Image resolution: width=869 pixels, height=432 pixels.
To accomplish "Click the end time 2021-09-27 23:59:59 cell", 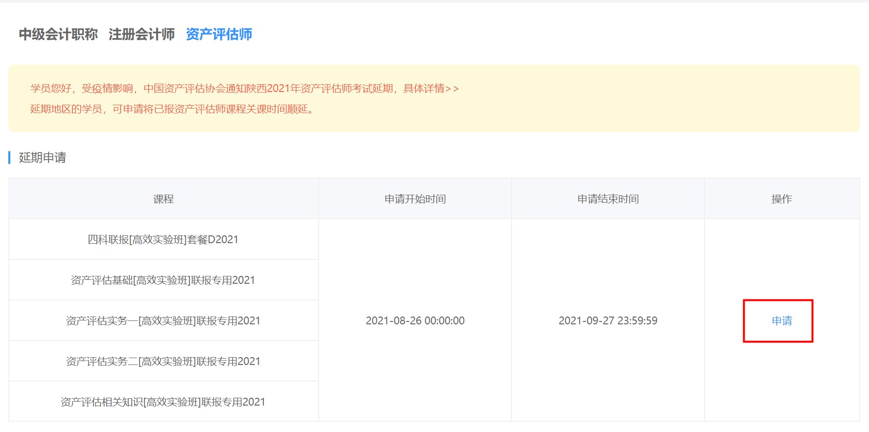I will click(608, 321).
